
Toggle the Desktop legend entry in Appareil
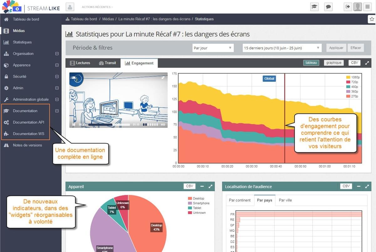click(x=196, y=198)
